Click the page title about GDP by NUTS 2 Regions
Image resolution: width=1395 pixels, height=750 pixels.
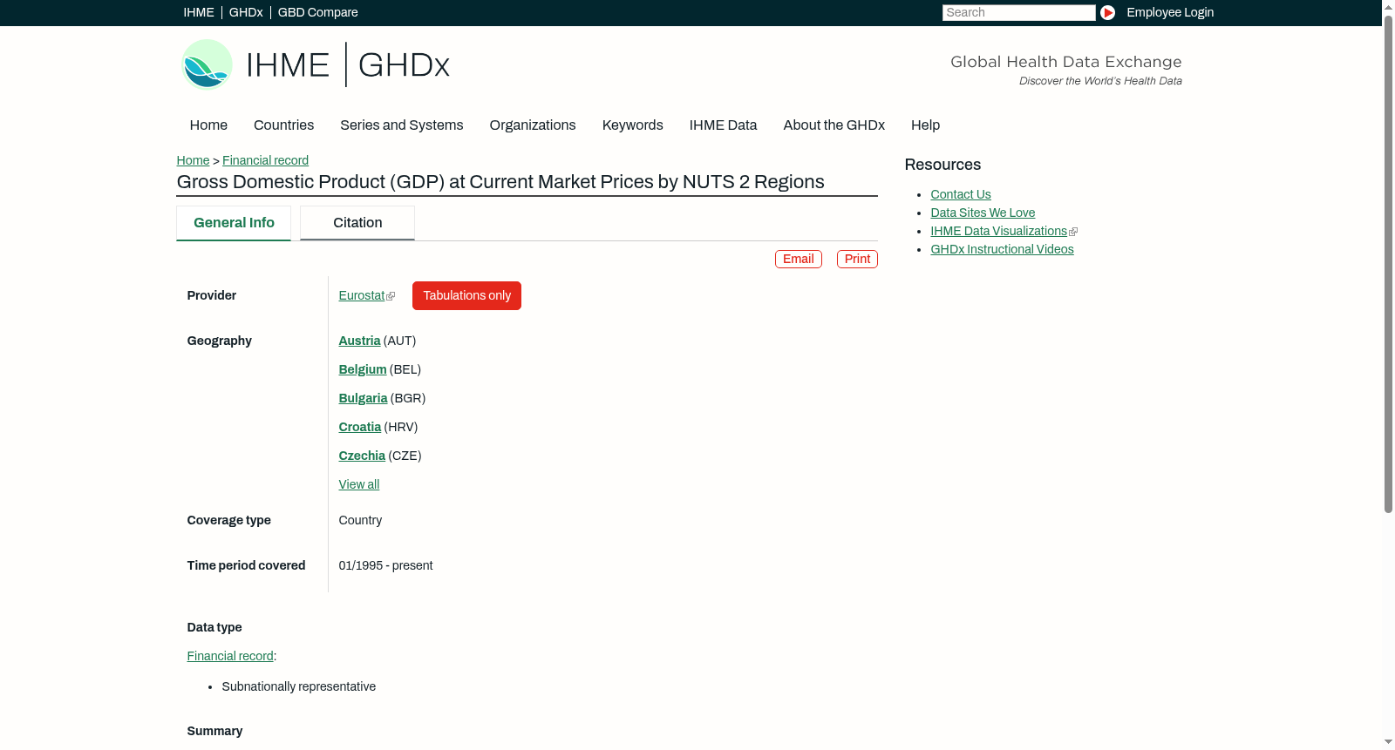pyautogui.click(x=500, y=181)
